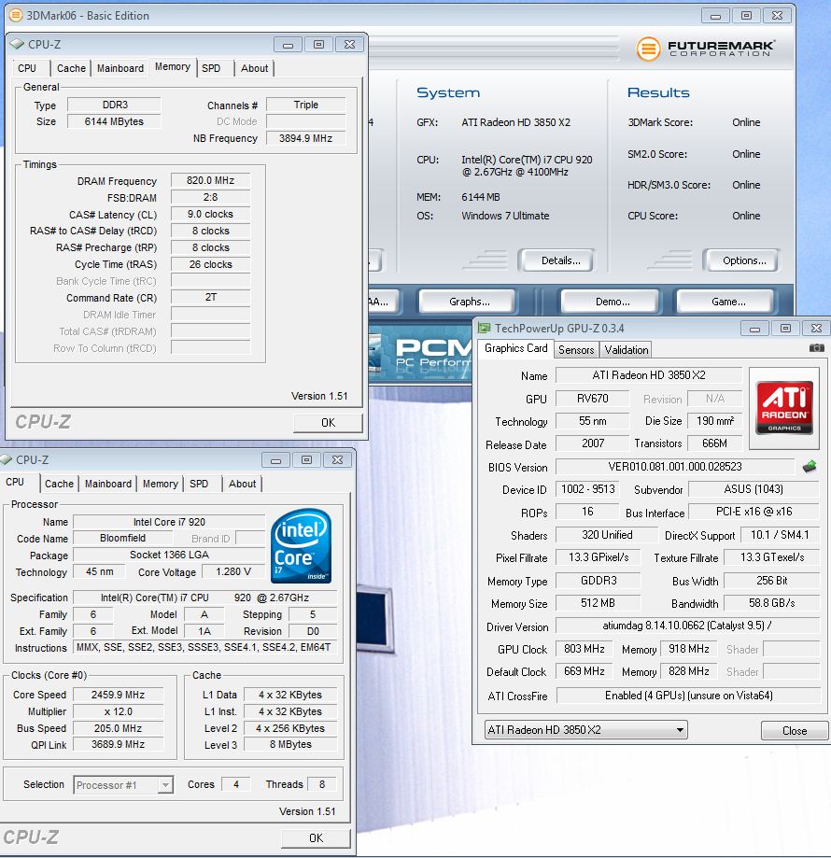Screen dimensions: 831x858
Task: Click the ATI Radeon logo in GPU-Z
Action: 784,408
